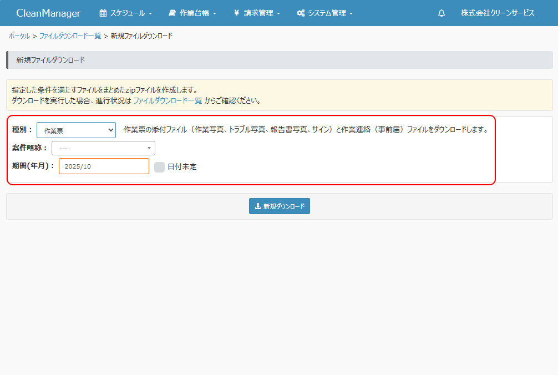Screen dimensions: 558x375
Task: Click the caret arrow next to スケジュール
Action: pos(150,14)
